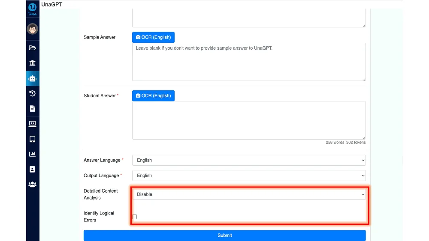Image resolution: width=429 pixels, height=241 pixels.
Task: Focus the Student Answer text area
Action: coord(249,120)
